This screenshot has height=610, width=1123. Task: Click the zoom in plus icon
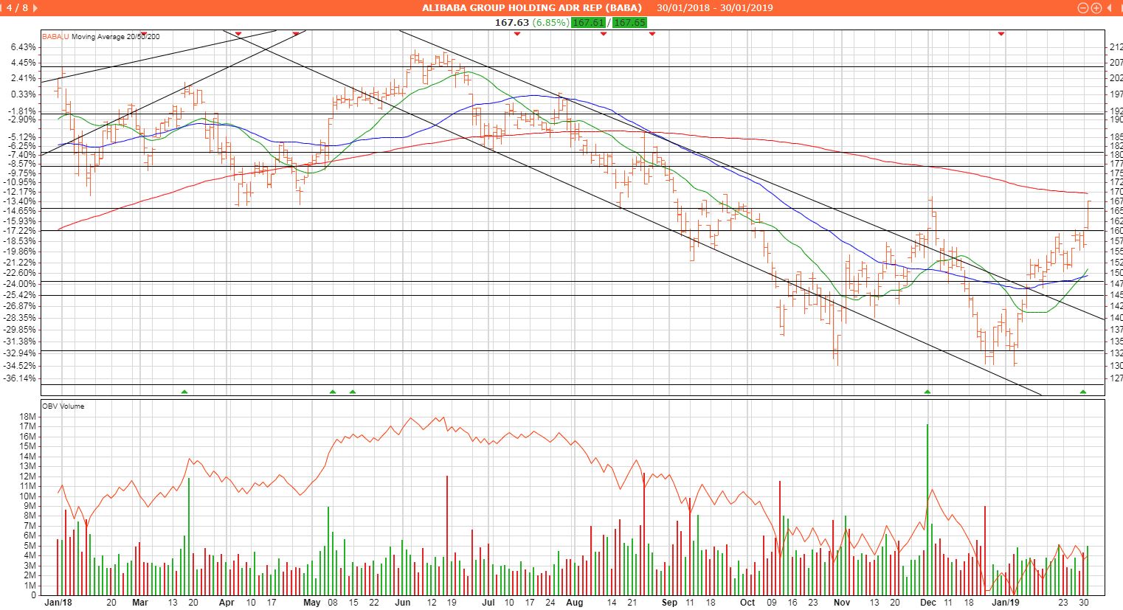(x=1096, y=8)
